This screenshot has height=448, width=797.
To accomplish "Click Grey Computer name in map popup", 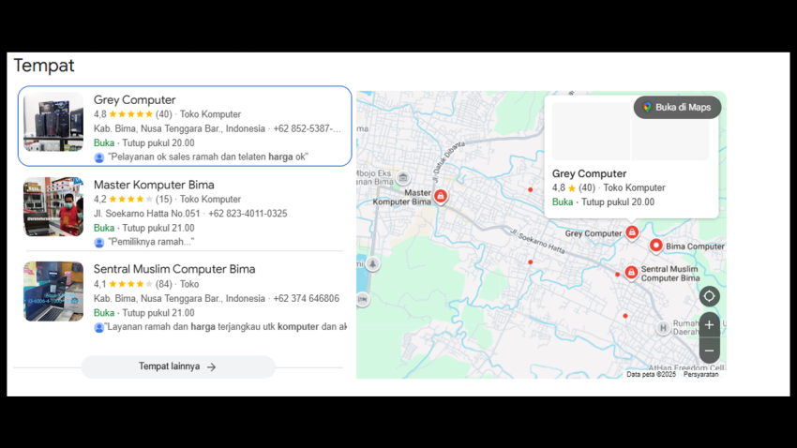I will [x=589, y=173].
